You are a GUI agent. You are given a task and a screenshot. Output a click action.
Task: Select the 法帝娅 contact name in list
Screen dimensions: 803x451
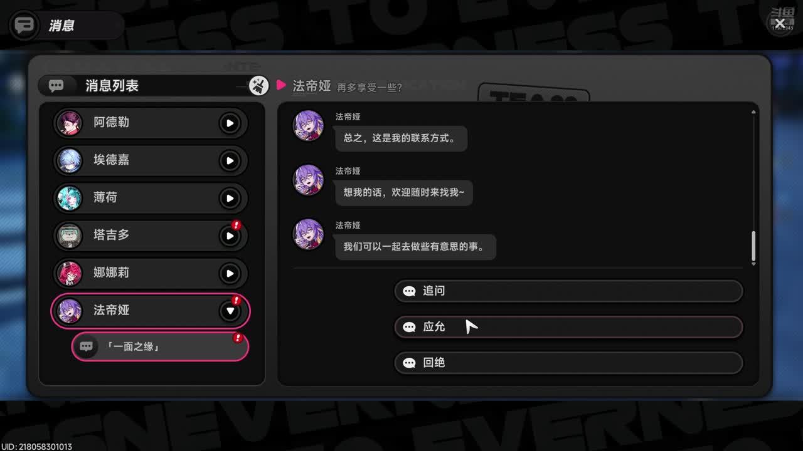tap(111, 311)
